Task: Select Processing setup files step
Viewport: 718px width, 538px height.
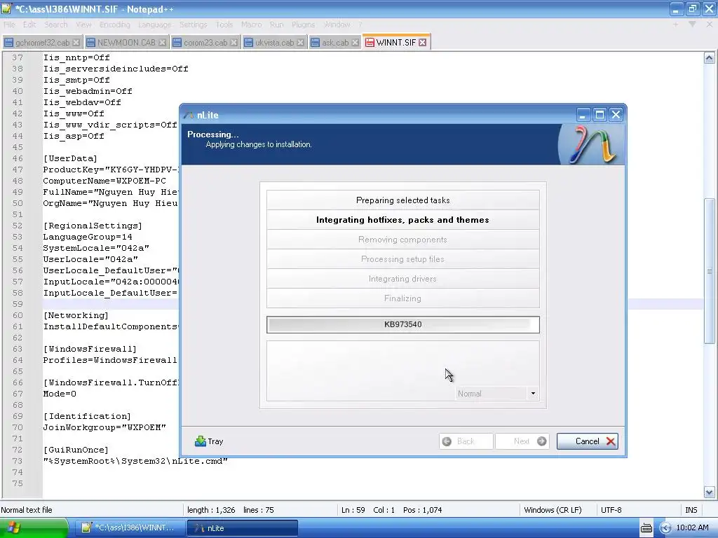Action: 403,259
